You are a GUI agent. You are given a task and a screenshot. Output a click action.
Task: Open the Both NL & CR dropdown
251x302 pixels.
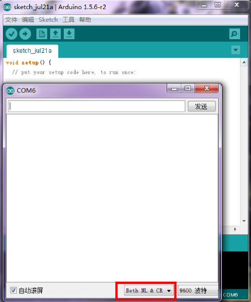[149, 291]
